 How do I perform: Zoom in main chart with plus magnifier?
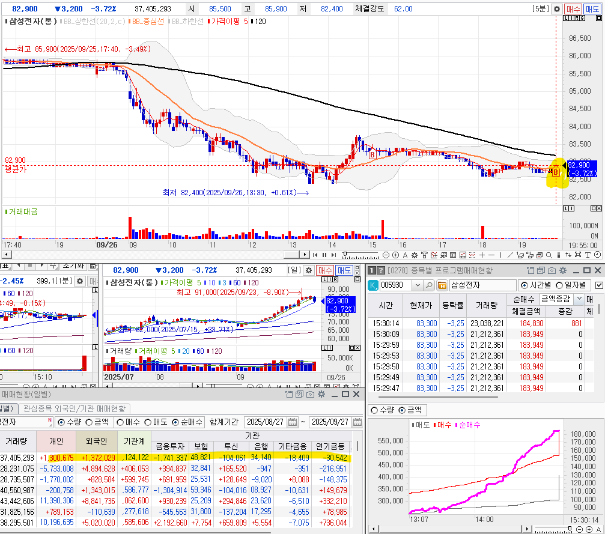[395, 255]
